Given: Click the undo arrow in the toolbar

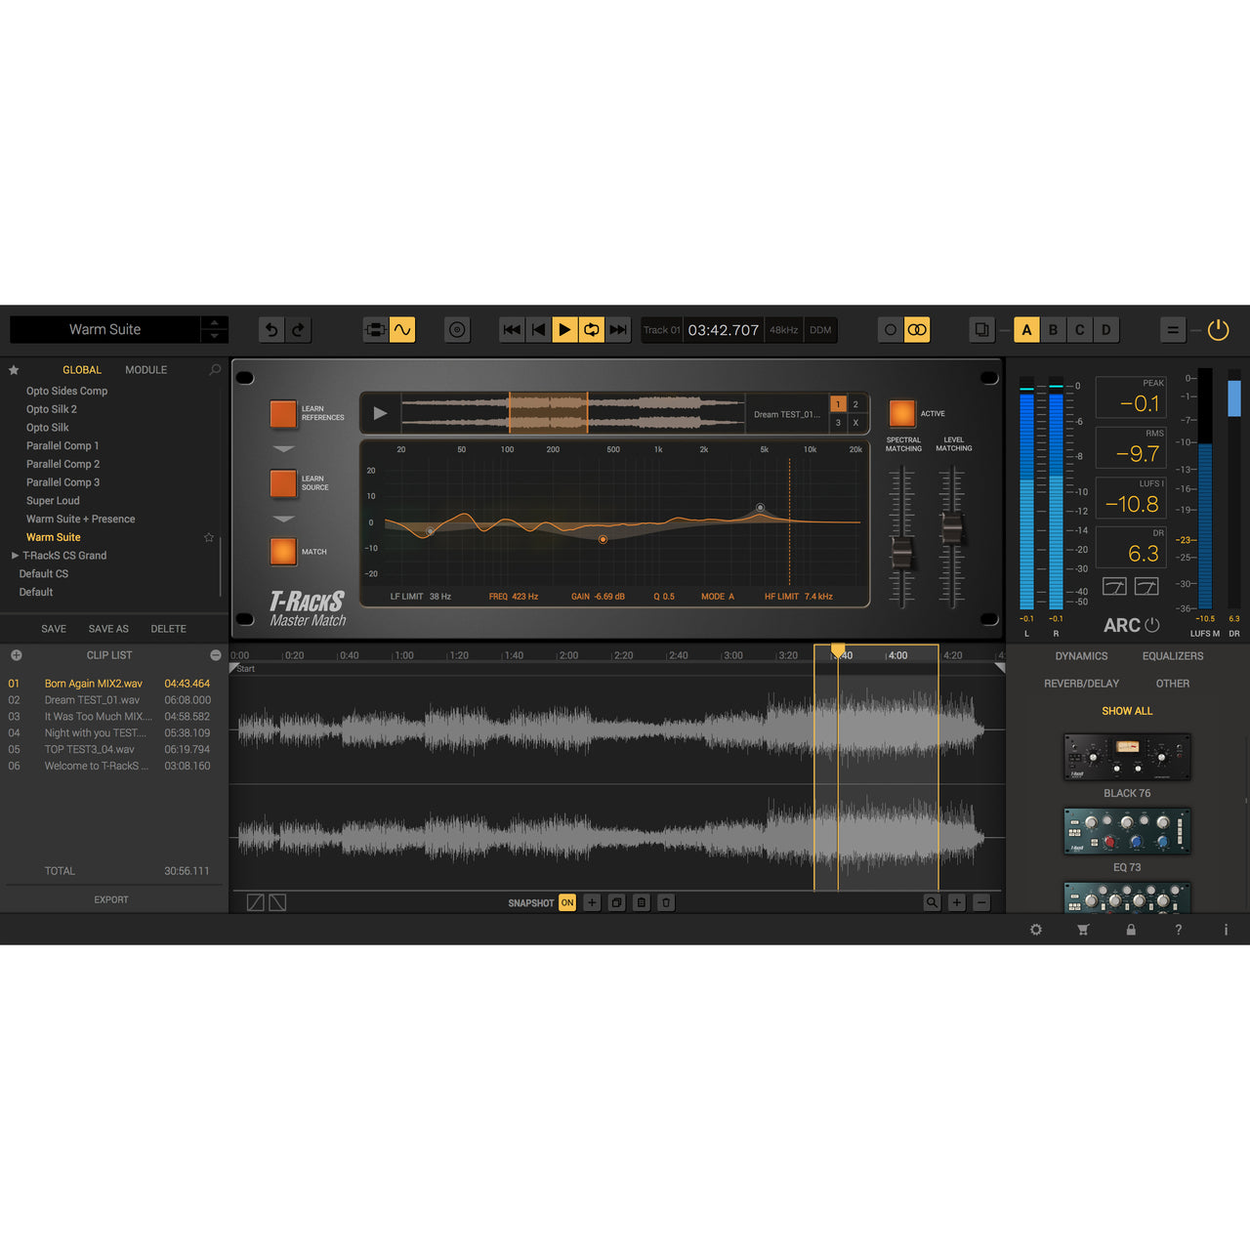Looking at the screenshot, I should (x=271, y=330).
